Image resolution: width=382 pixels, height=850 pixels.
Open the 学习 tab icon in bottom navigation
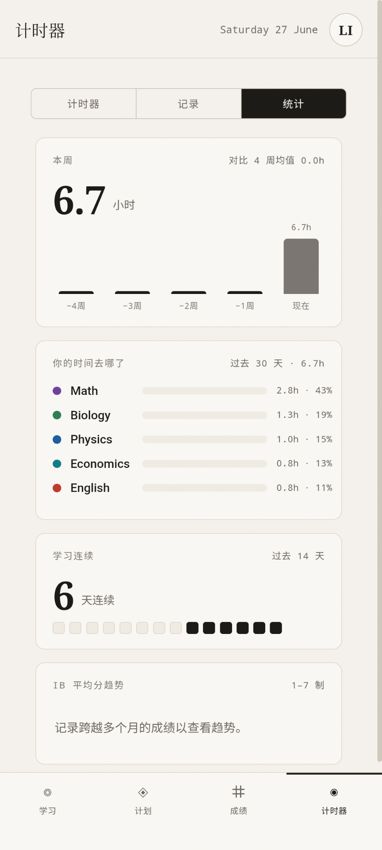coord(47,792)
